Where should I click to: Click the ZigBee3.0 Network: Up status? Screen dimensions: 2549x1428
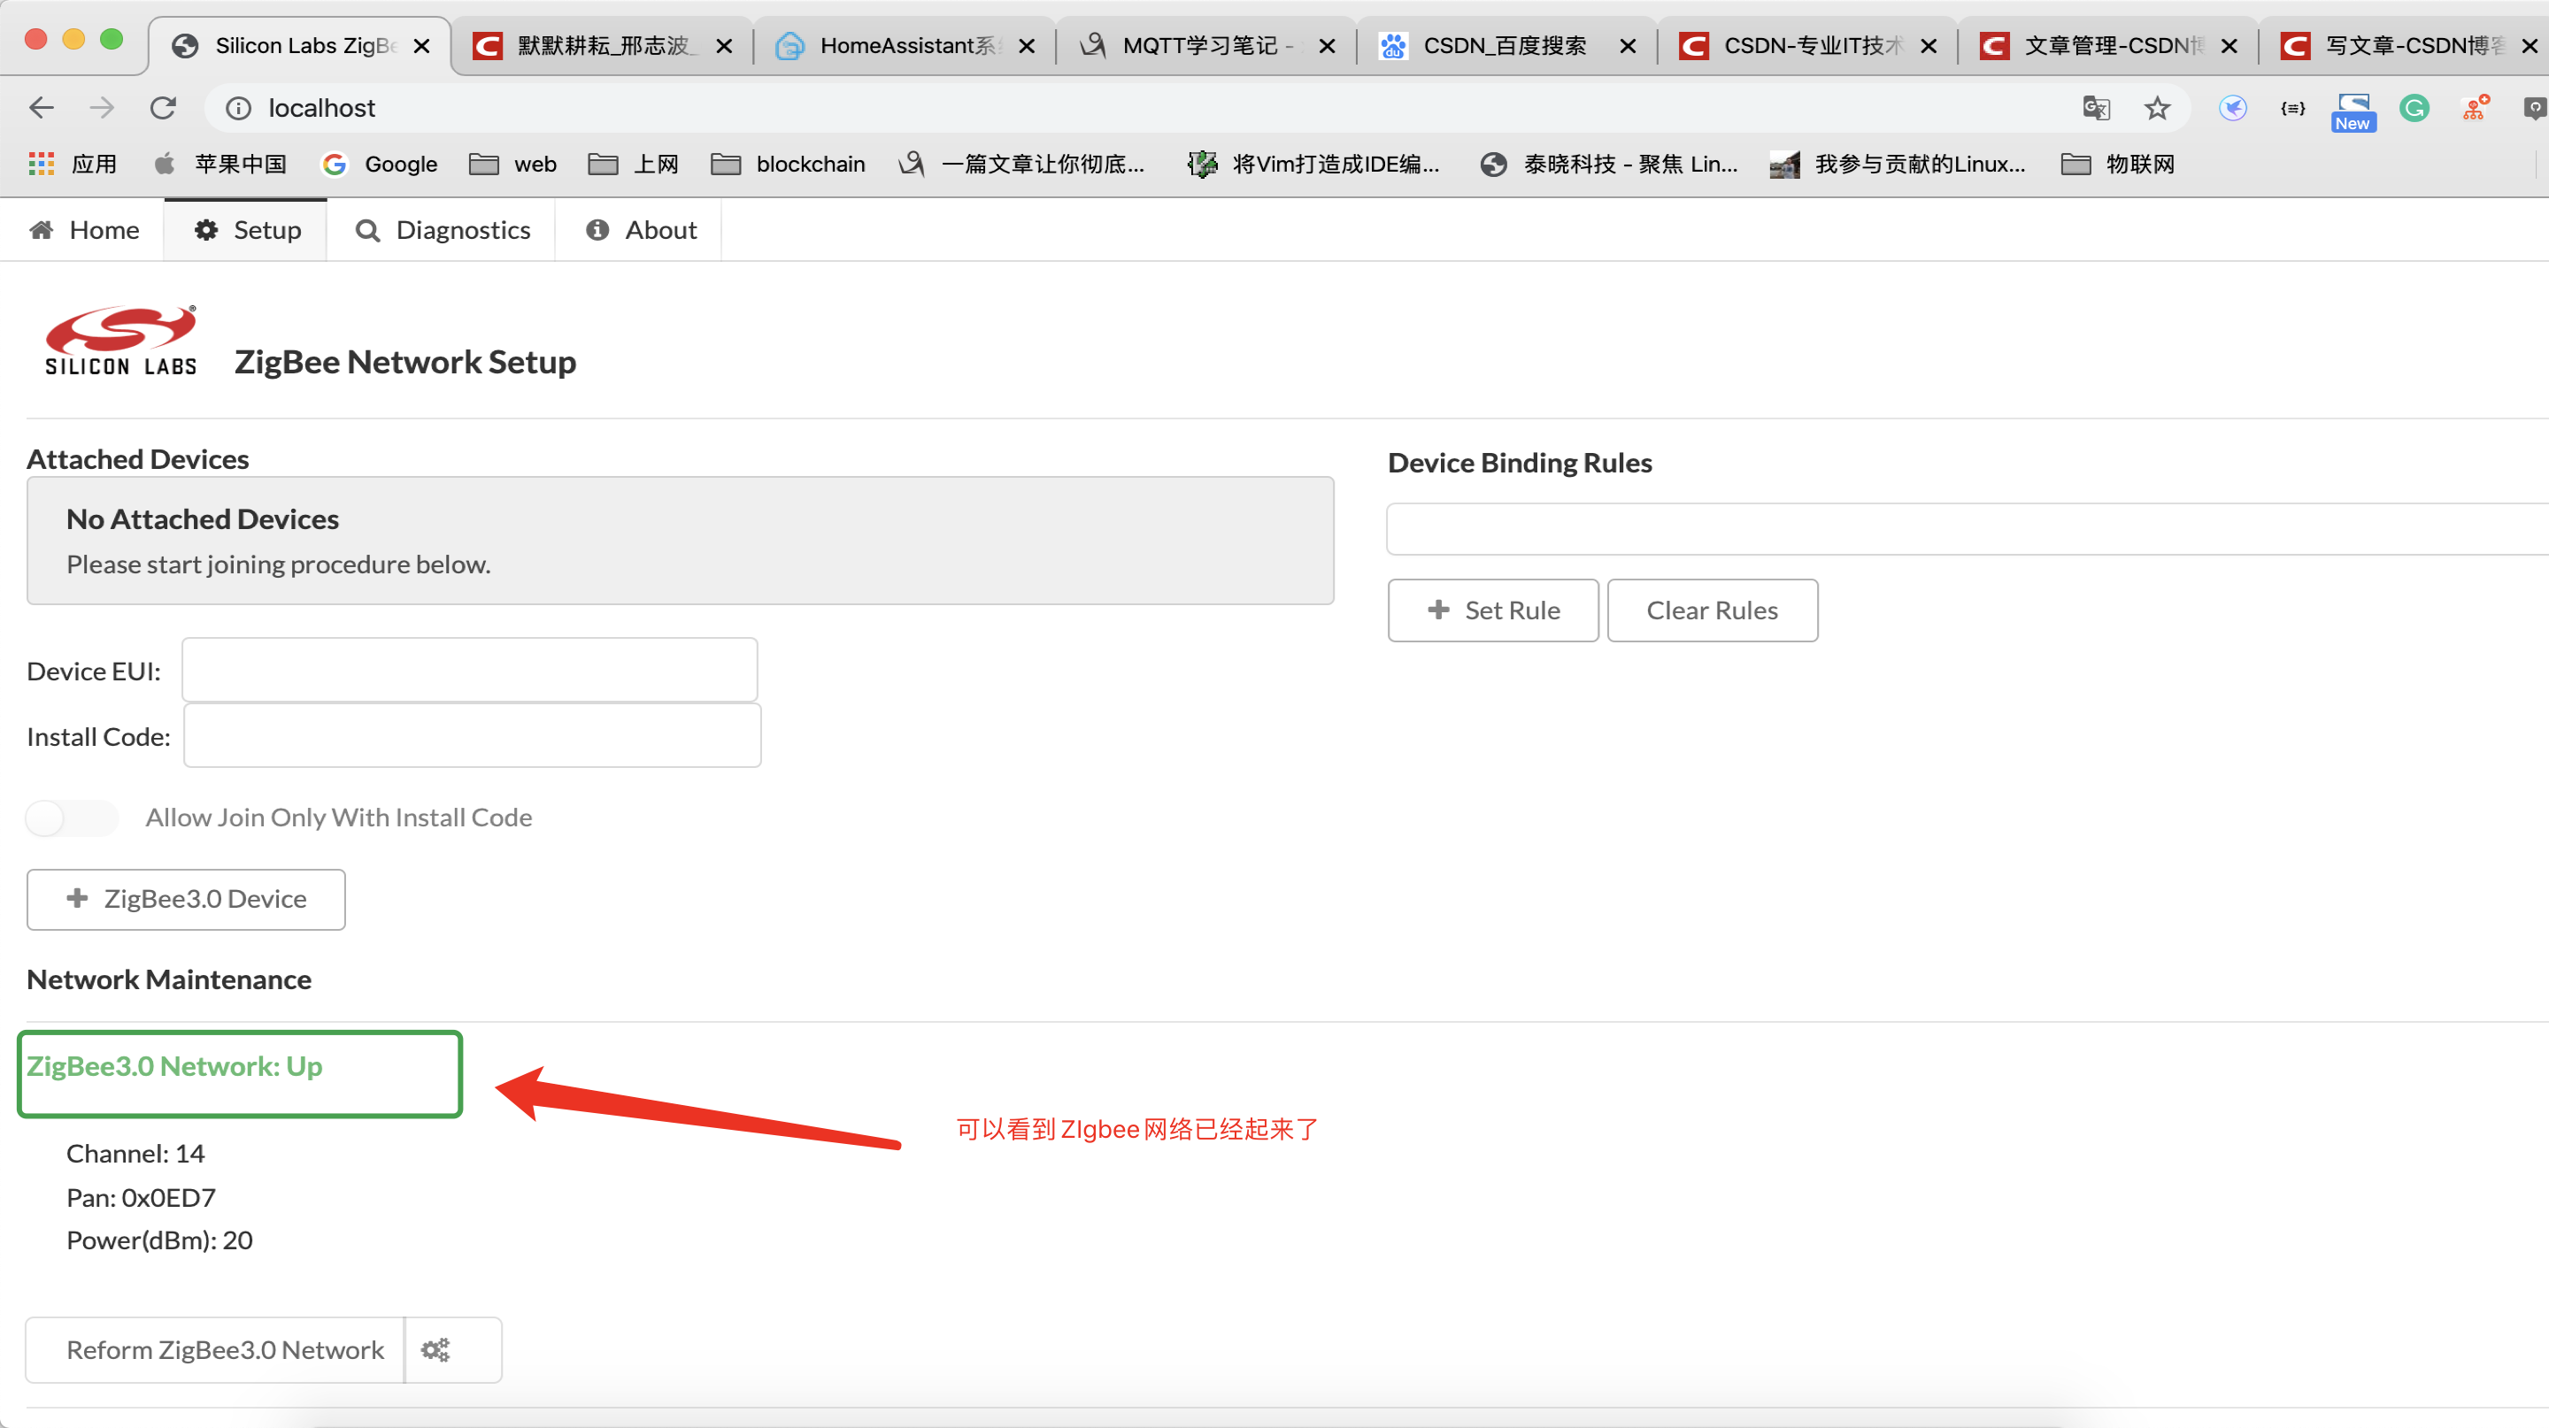pyautogui.click(x=174, y=1066)
